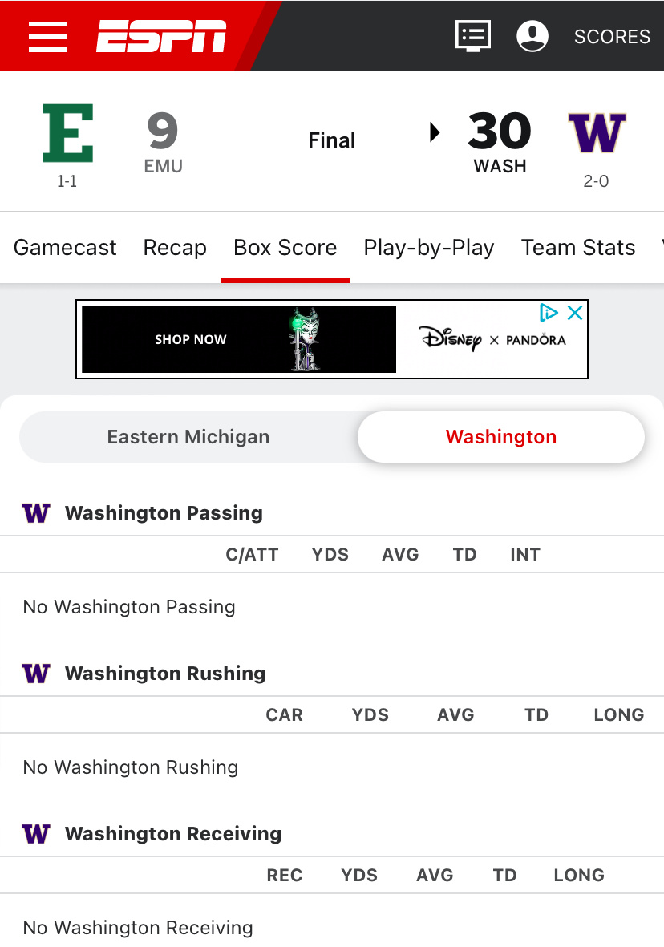Select the Washington team toggle

click(501, 437)
